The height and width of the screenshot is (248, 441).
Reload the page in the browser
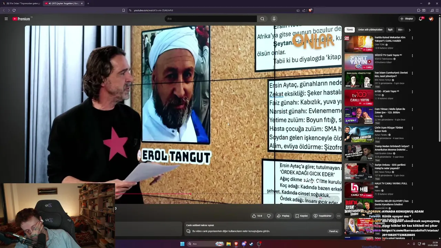pyautogui.click(x=14, y=10)
